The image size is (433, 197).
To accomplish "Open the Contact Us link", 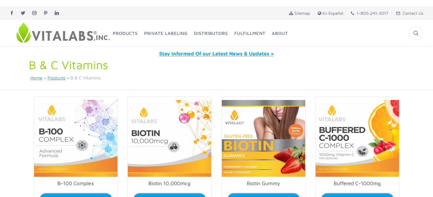I will 410,13.
